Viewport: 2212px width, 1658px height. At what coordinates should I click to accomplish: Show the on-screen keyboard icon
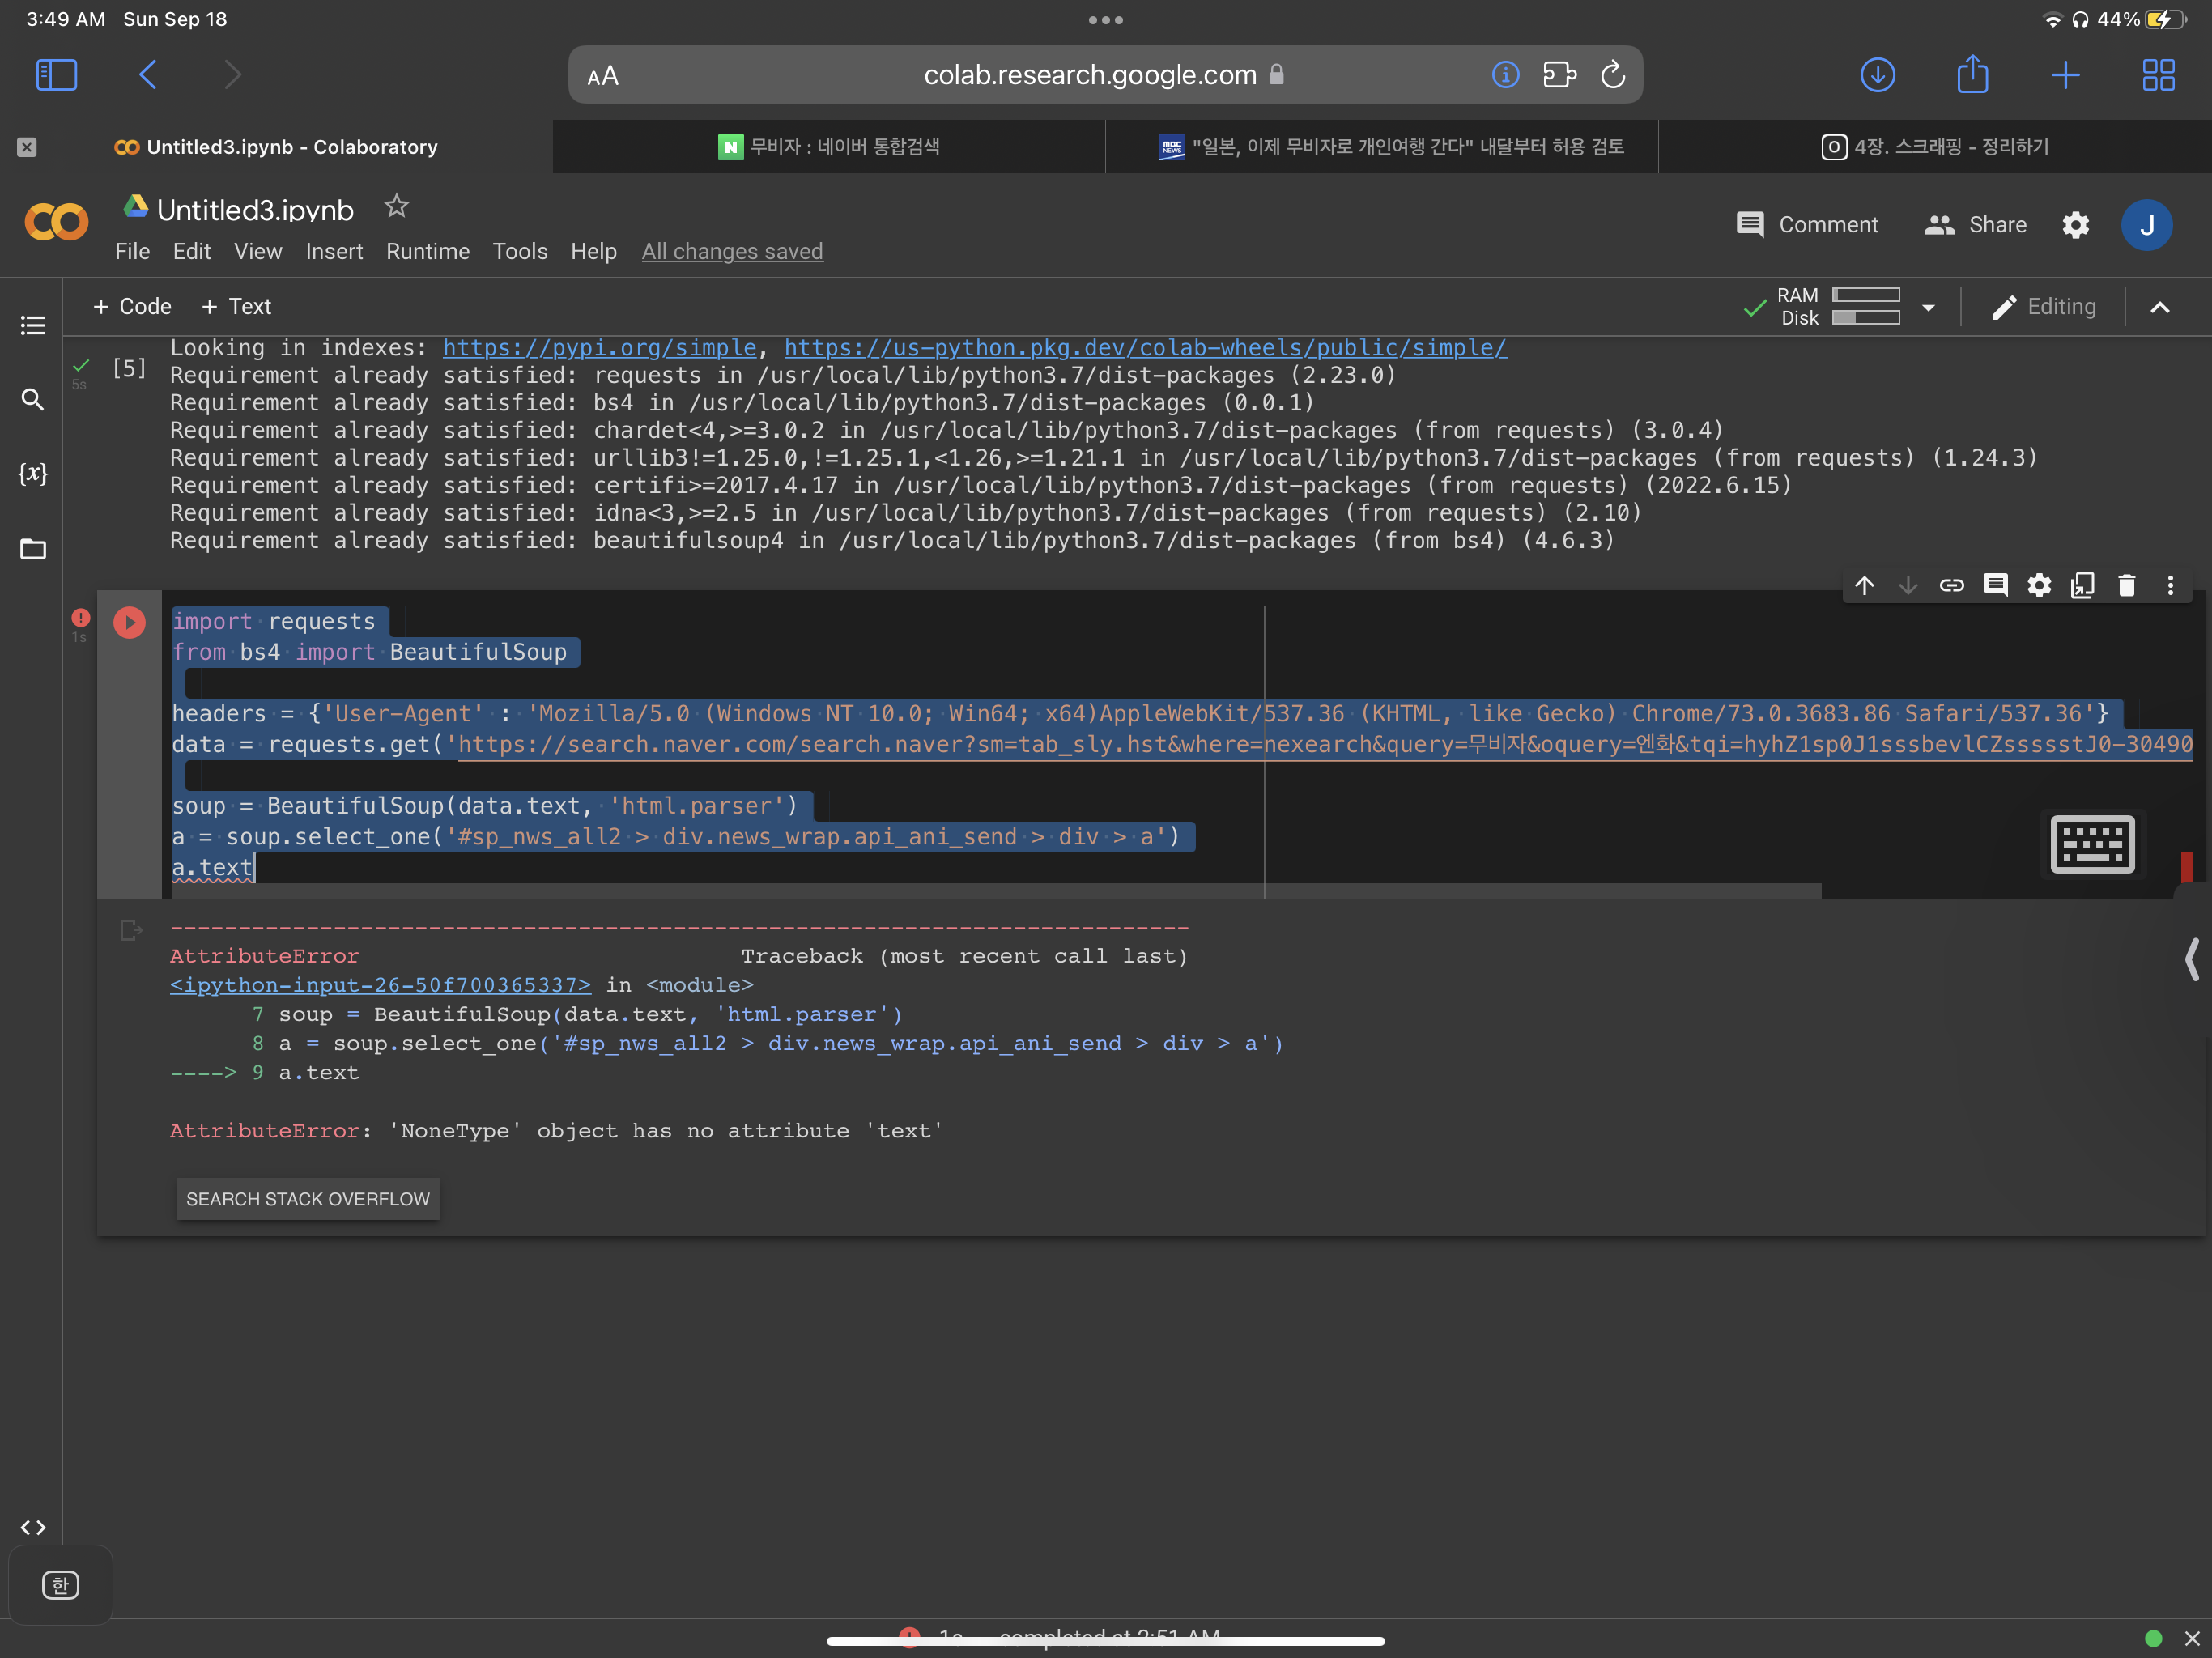[x=2092, y=844]
